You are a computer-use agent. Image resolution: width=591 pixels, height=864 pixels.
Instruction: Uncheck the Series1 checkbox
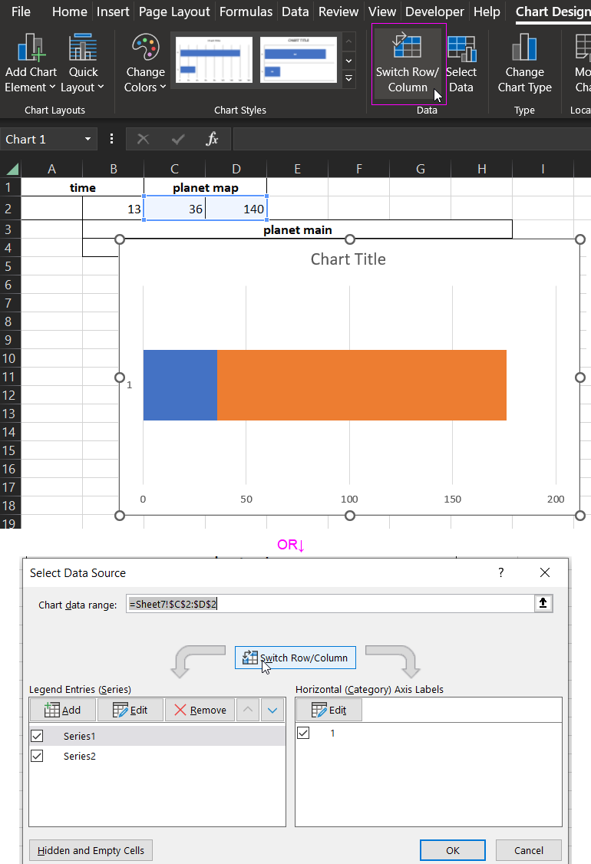[x=37, y=736]
